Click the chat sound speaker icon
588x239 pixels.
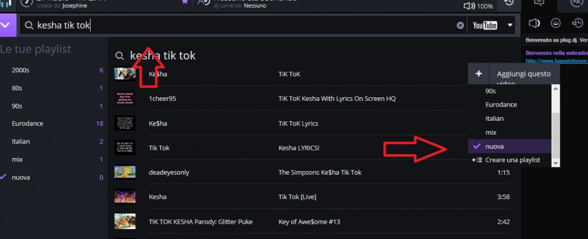534,23
